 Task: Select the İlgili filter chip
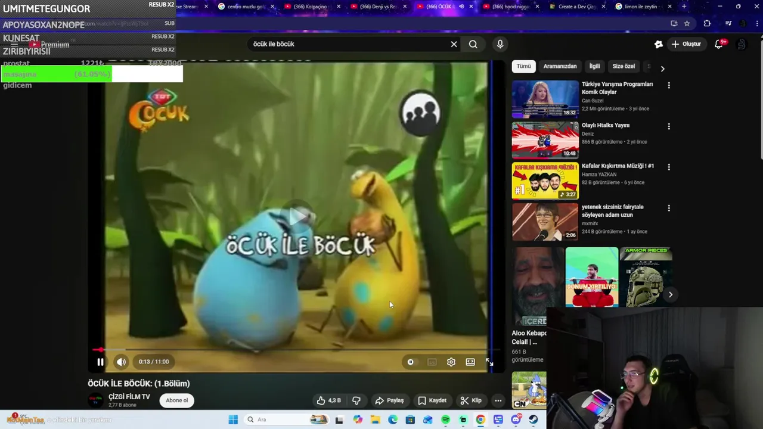pos(594,66)
